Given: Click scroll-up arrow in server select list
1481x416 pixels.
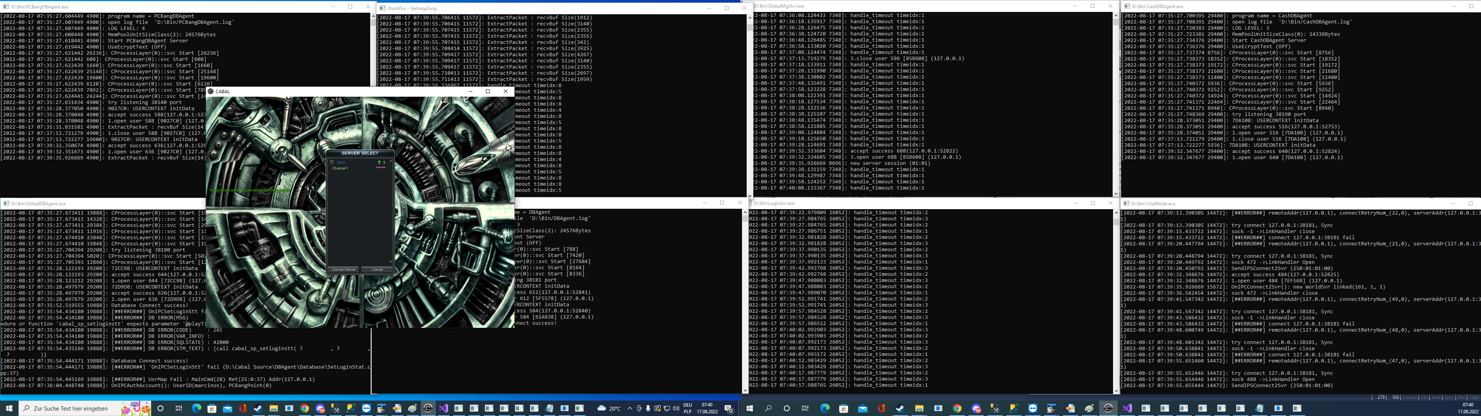Looking at the screenshot, I should pos(391,160).
